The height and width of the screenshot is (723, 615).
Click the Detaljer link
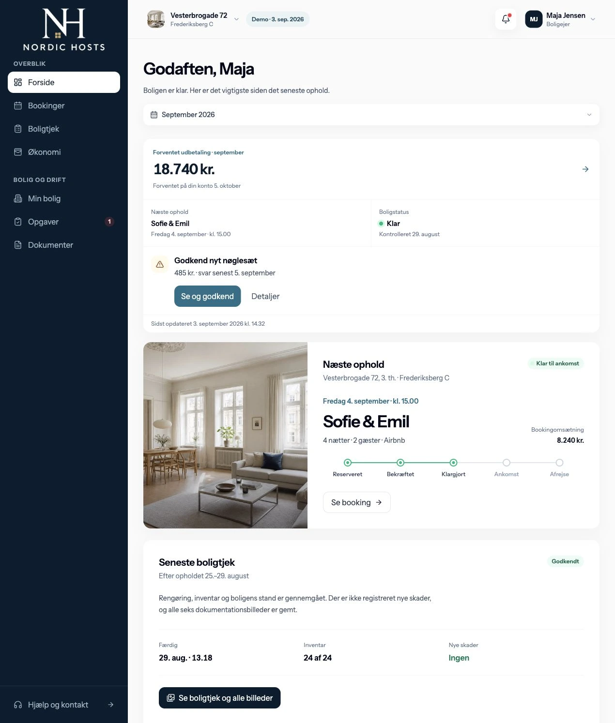[265, 296]
